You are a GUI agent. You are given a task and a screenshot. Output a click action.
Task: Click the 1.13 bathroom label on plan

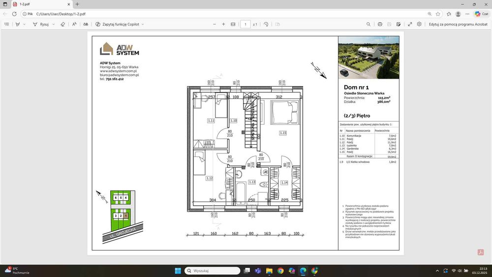252,182
